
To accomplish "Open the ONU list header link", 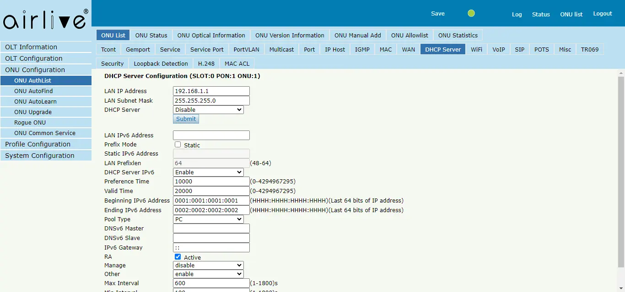I will click(x=571, y=14).
